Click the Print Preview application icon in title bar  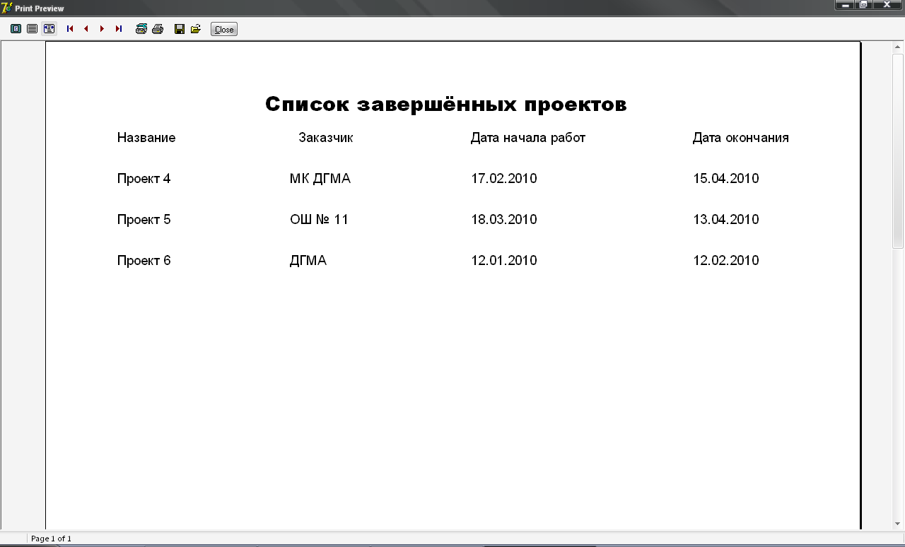point(7,8)
